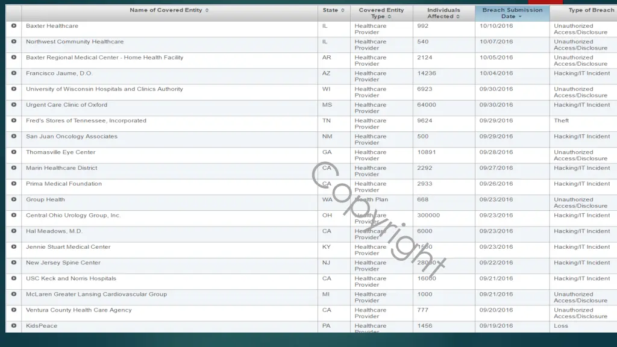Click sort arrows icon beside Name of Covered Entity
The height and width of the screenshot is (347, 617).
(x=207, y=10)
